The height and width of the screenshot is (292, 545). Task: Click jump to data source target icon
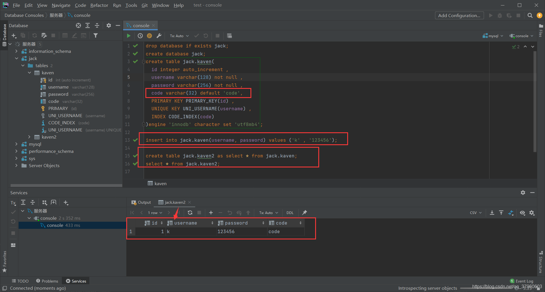click(78, 25)
